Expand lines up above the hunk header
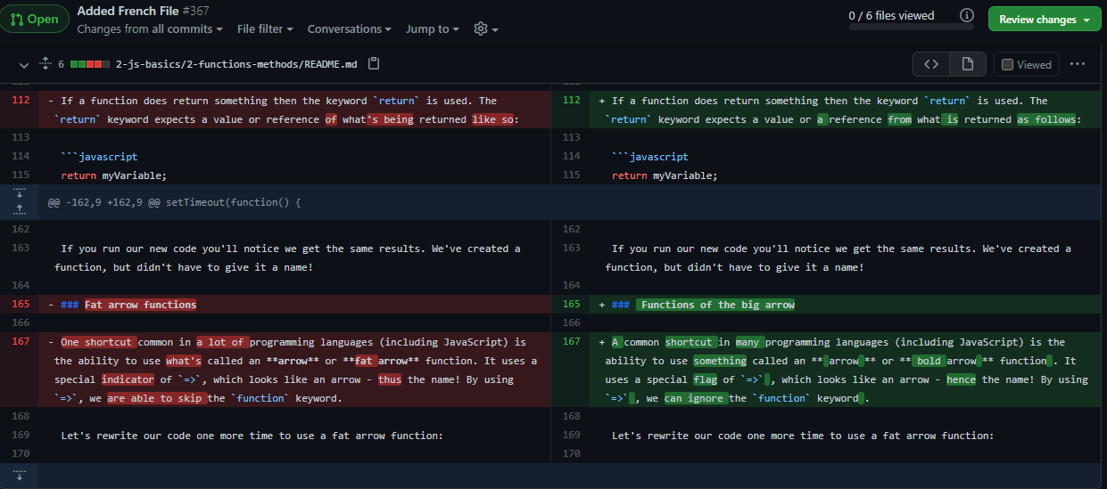The image size is (1107, 489). [x=19, y=210]
